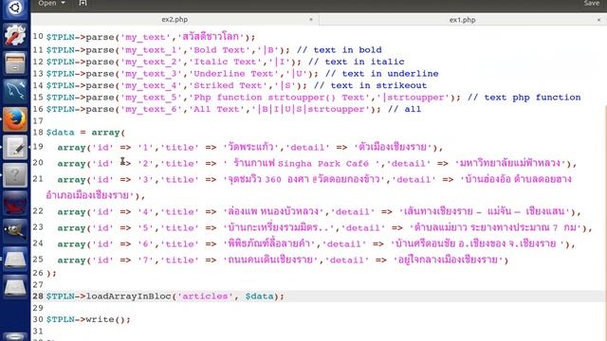The image size is (607, 341).
Task: Close the ex2.php tab
Action: coord(311,19)
